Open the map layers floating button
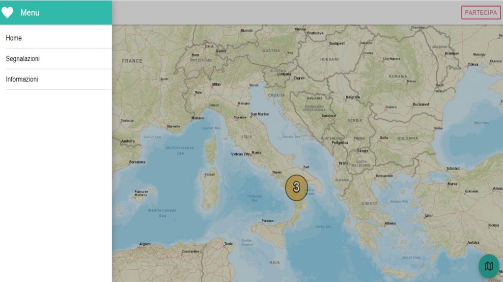The height and width of the screenshot is (282, 503). click(x=488, y=266)
